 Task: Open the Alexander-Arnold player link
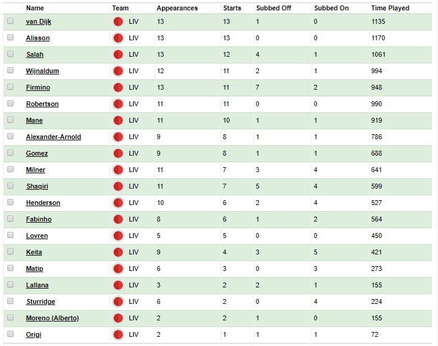point(53,137)
